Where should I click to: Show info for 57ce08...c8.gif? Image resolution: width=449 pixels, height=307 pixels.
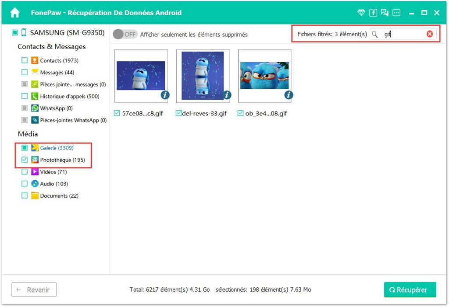165,95
